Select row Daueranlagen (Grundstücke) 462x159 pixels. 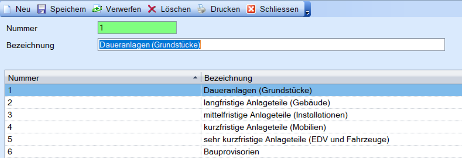click(258, 90)
